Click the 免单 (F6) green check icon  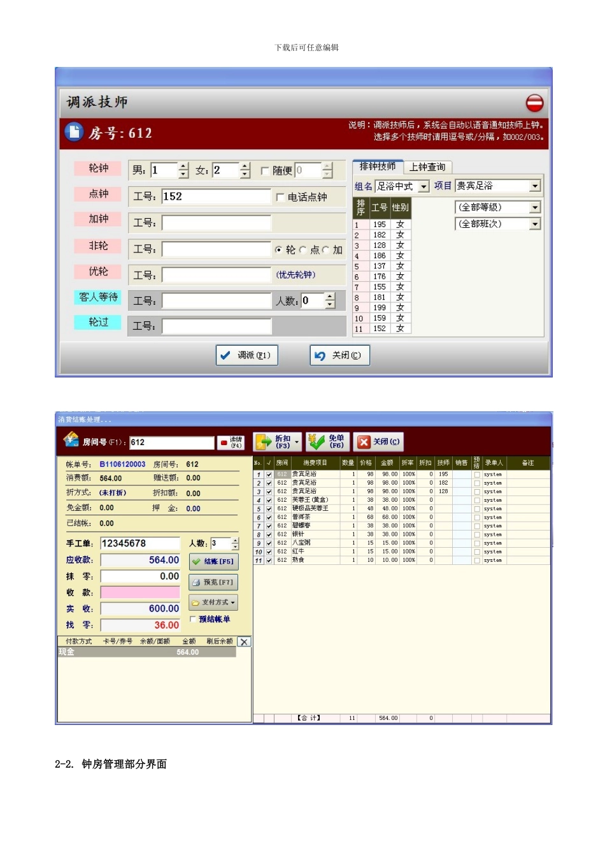[316, 441]
